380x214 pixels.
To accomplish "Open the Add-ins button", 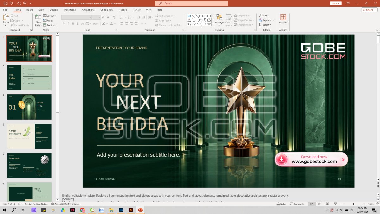I will pyautogui.click(x=283, y=19).
